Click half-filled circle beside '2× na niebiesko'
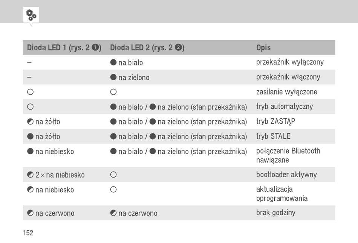Viewport: 358px width, 243px height. (30, 175)
